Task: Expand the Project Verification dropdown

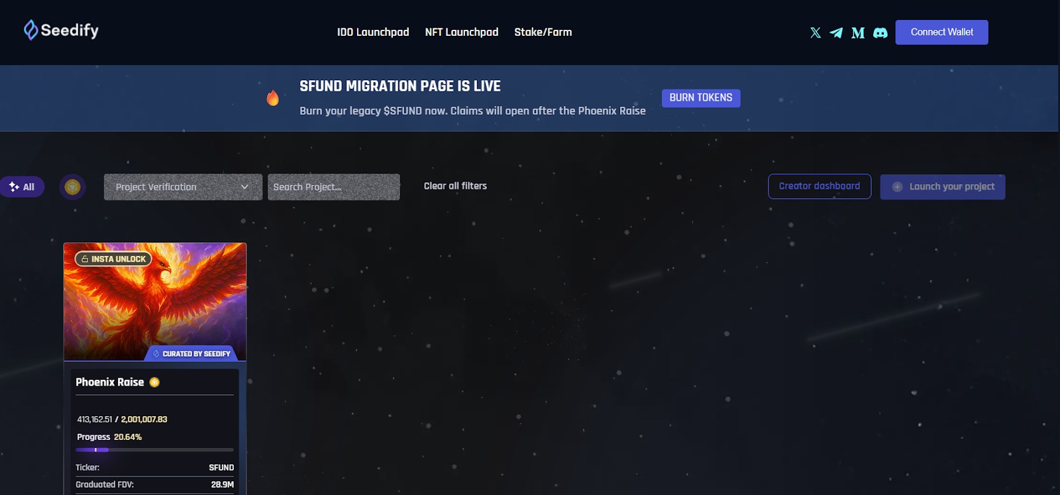Action: click(183, 187)
